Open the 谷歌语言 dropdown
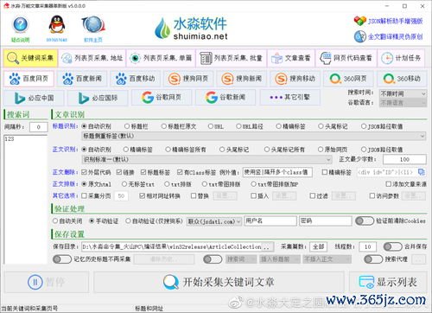Image resolution: width=432 pixels, height=313 pixels. click(403, 103)
